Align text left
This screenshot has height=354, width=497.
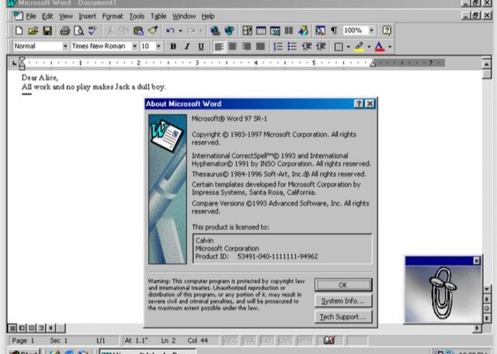(x=218, y=47)
